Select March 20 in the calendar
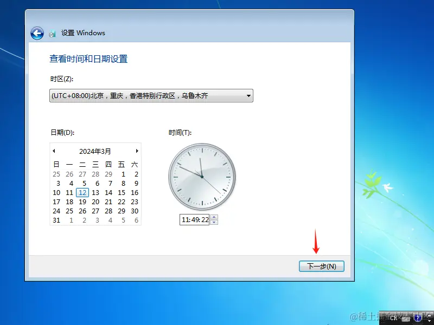Viewport: 434px width, 325px height. [x=95, y=202]
